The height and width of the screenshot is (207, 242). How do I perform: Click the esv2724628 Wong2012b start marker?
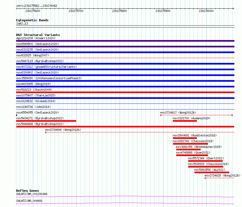click(205, 178)
